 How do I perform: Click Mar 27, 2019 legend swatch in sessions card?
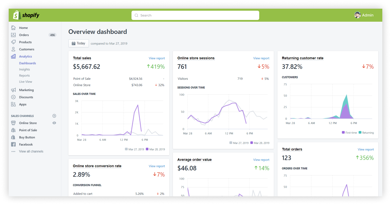tap(231, 143)
